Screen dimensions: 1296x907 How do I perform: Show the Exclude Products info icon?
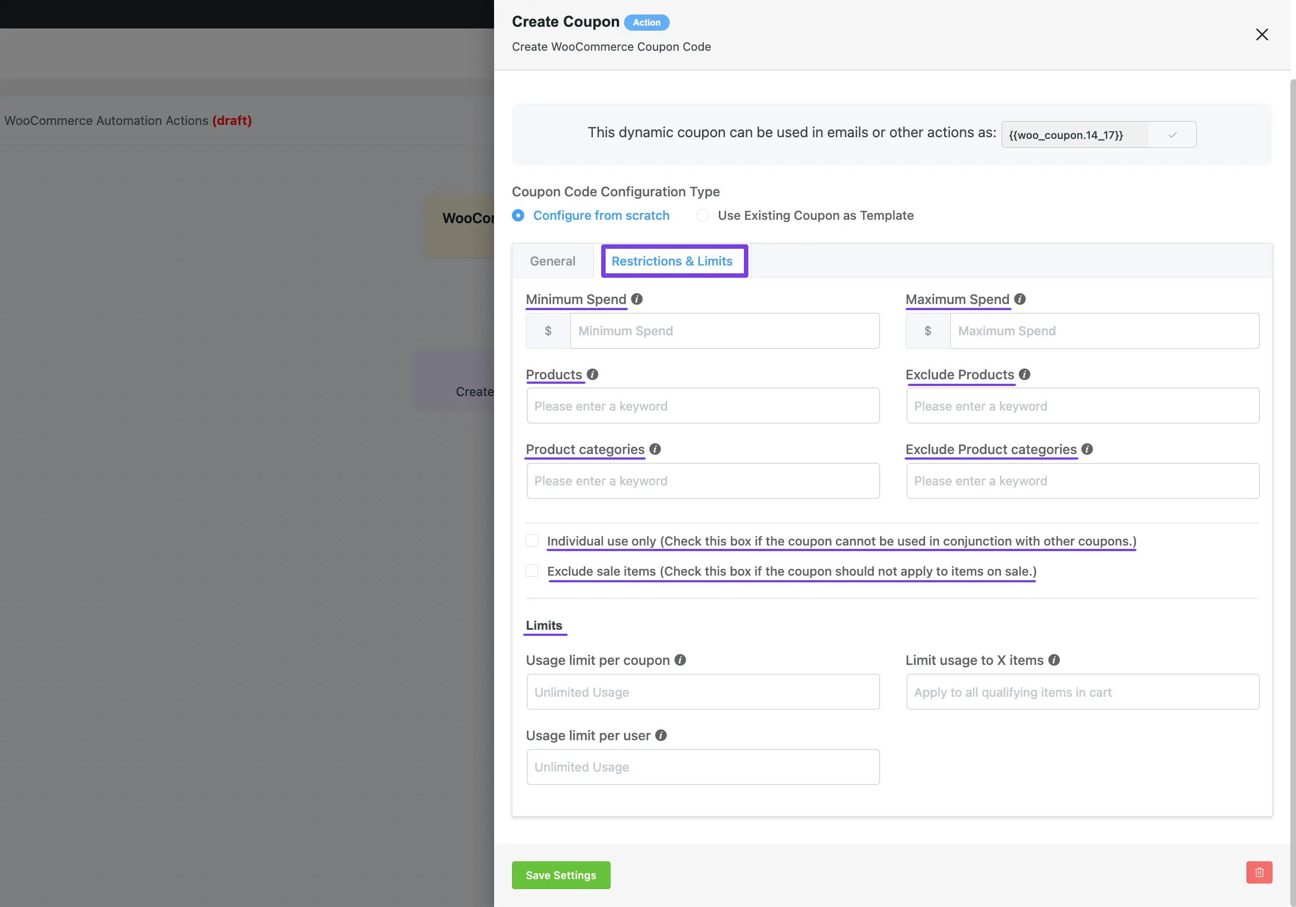click(x=1024, y=374)
